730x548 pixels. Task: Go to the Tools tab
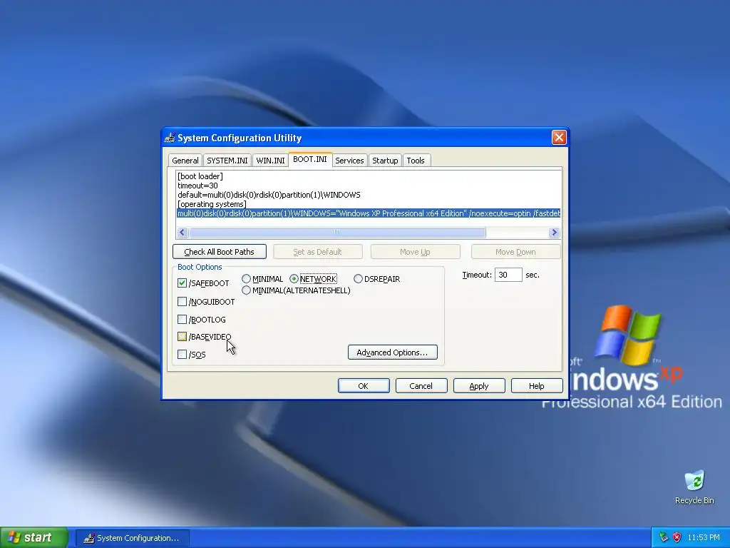click(x=416, y=161)
